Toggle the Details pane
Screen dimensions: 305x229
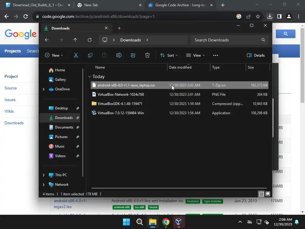[256, 55]
